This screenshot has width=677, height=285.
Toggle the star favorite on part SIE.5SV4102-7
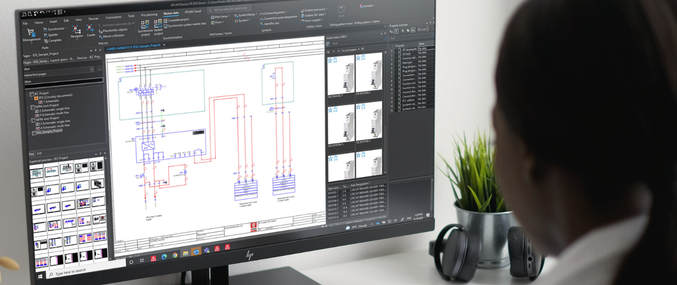[x=330, y=60]
